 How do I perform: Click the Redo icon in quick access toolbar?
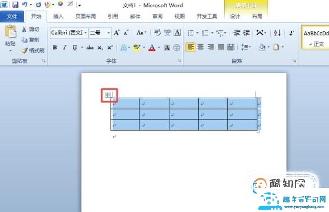[38, 4]
